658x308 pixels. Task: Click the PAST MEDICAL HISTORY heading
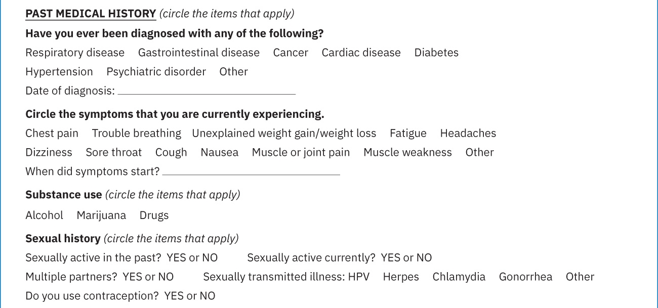tap(91, 14)
